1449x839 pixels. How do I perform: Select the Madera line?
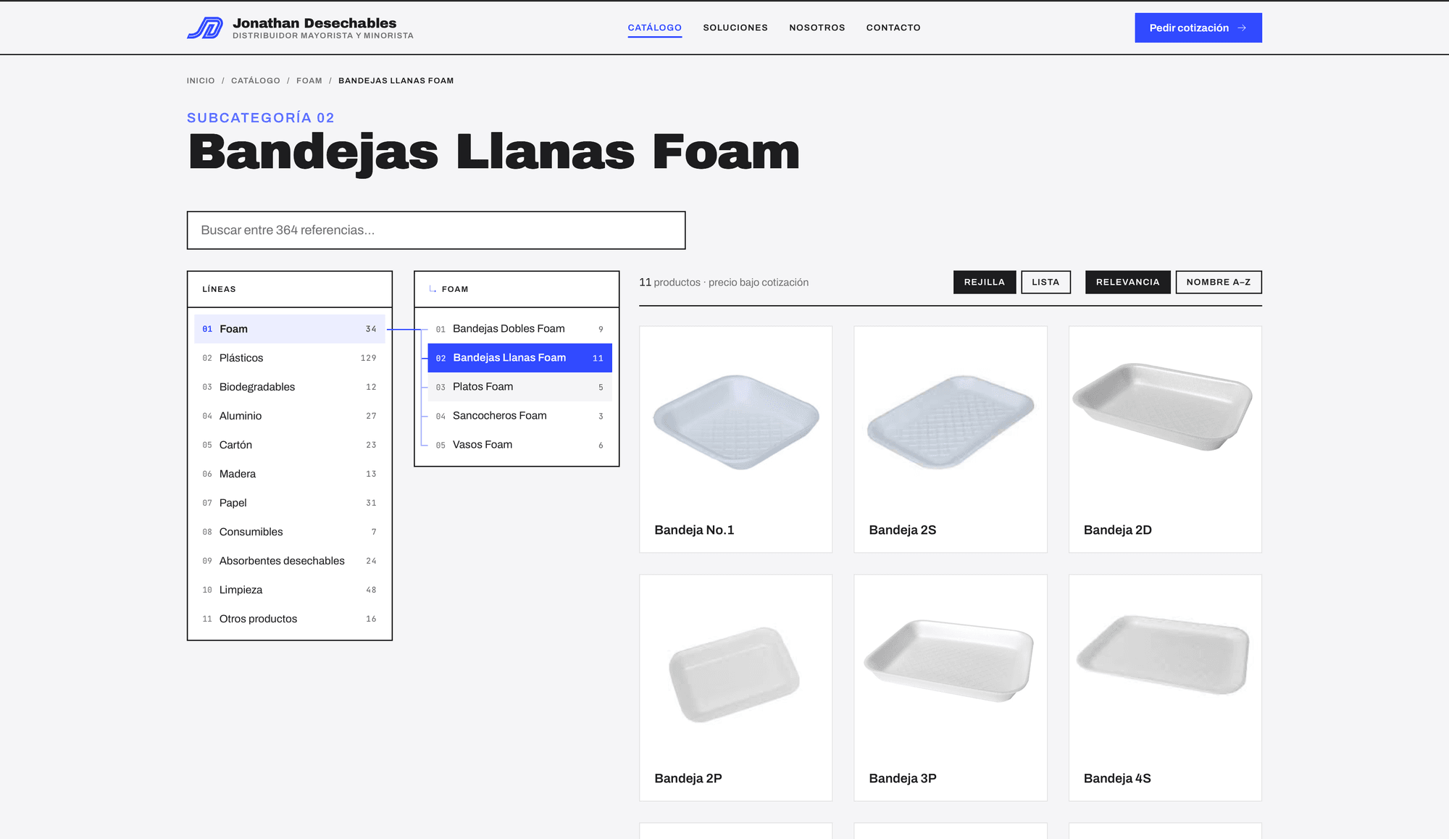[290, 474]
